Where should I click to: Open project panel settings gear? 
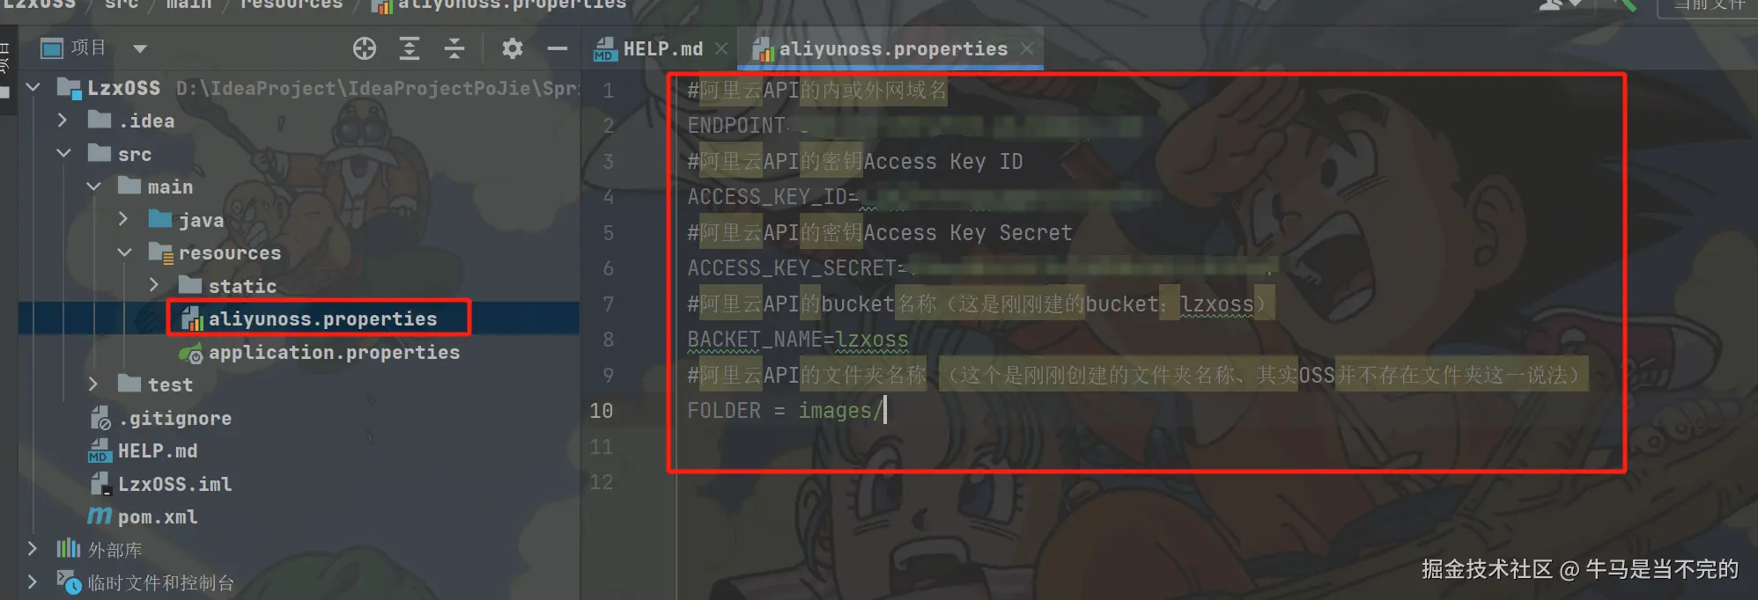point(512,48)
